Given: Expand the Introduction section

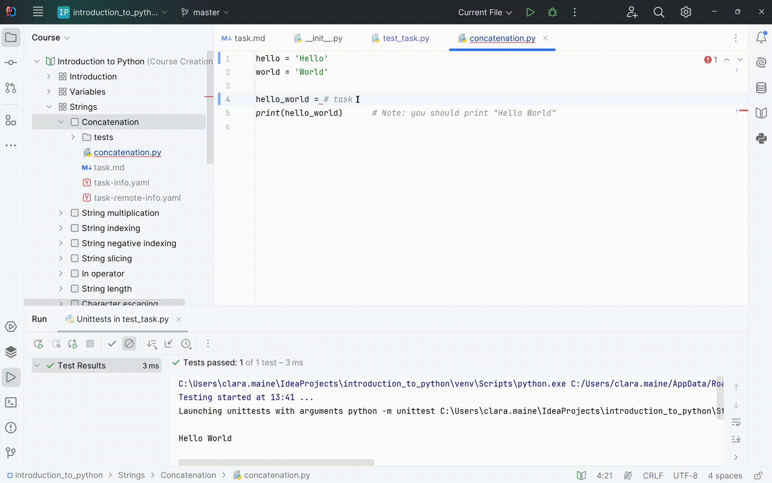Looking at the screenshot, I should (49, 76).
